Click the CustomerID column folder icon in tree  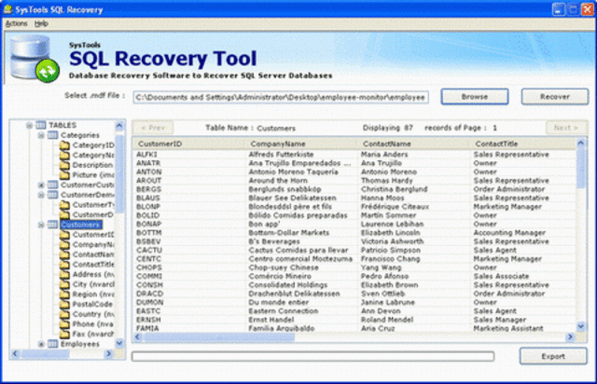click(x=64, y=235)
